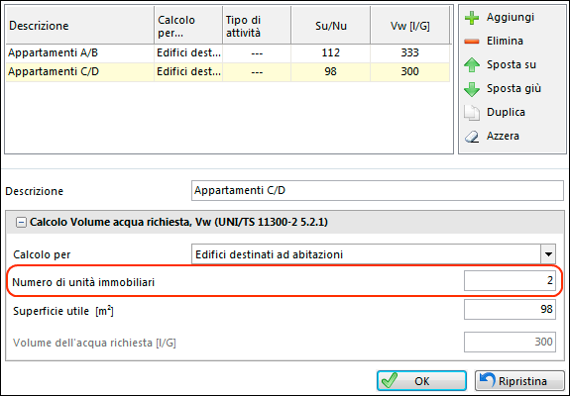Click the Sposta giù down arrow icon

pyautogui.click(x=472, y=89)
